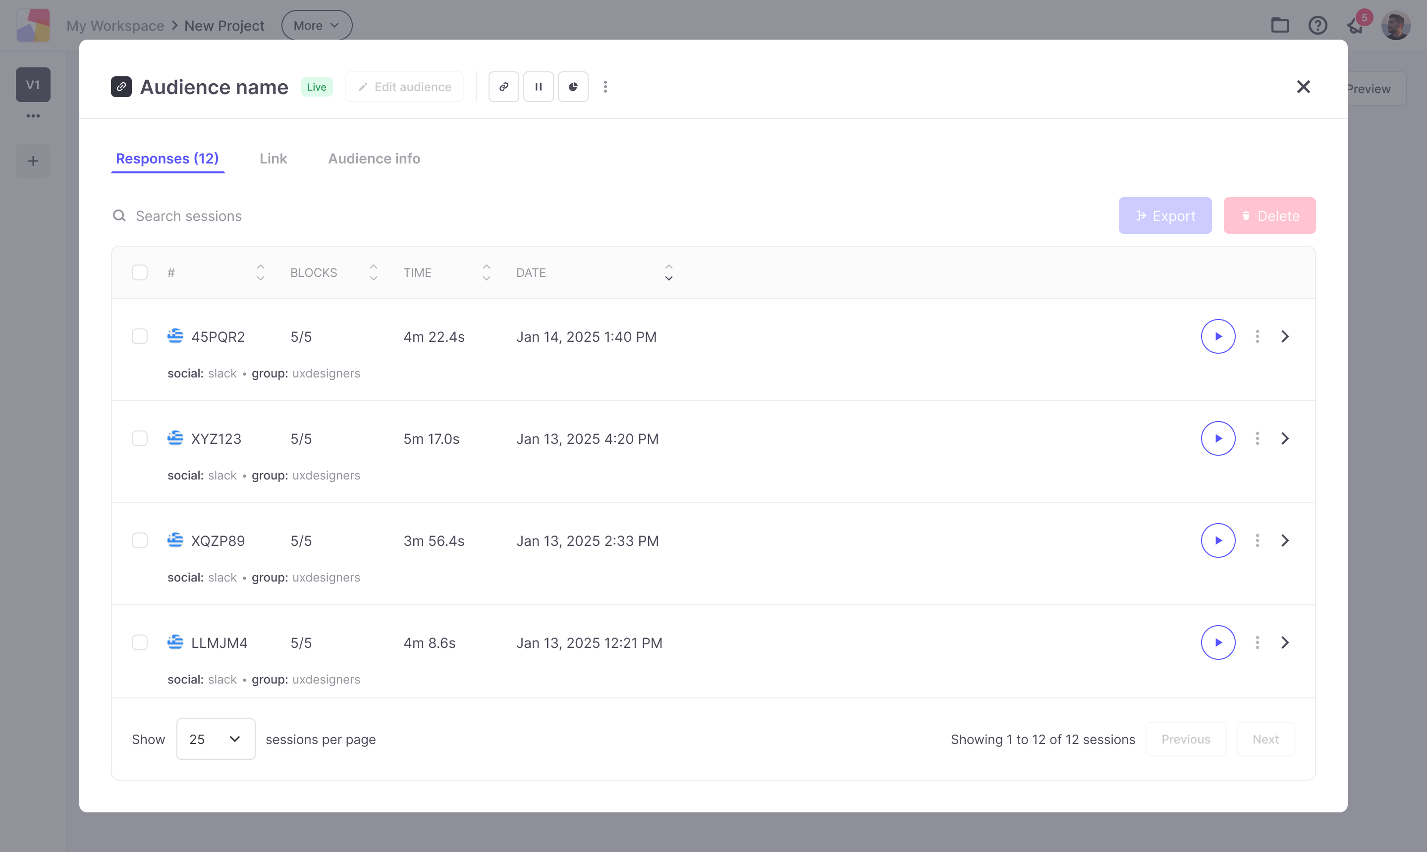Screen dimensions: 1427x852
Task: Open the user profile avatar
Action: (x=1395, y=25)
